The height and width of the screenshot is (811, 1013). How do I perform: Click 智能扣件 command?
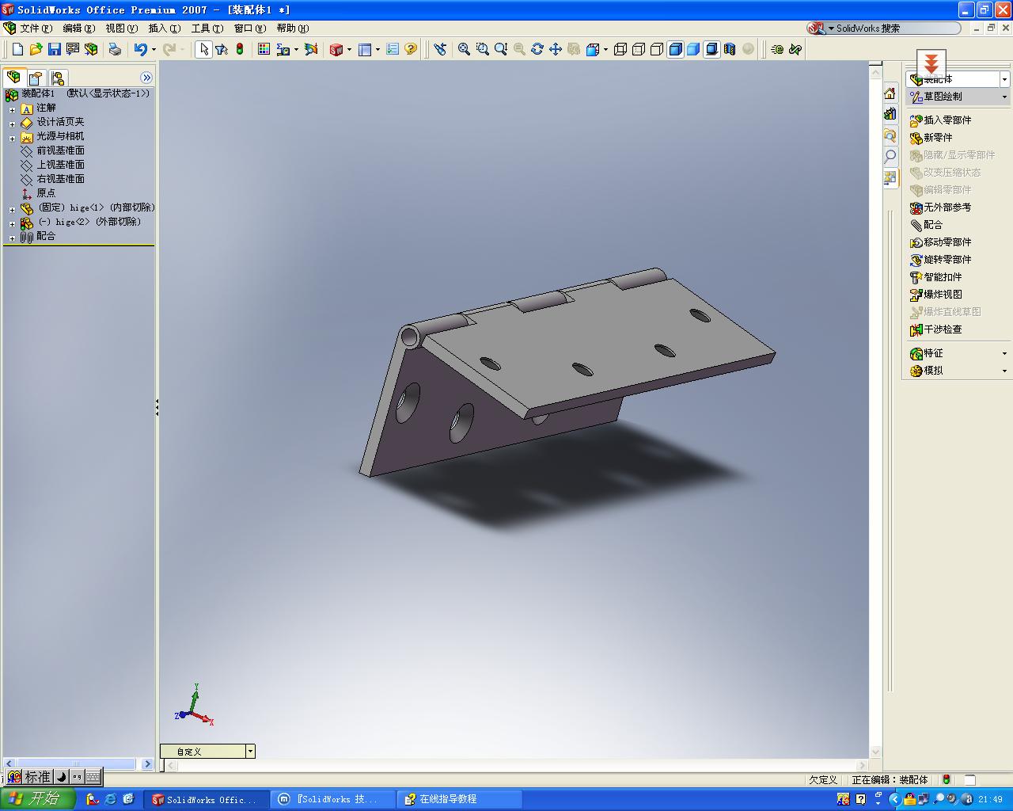point(936,277)
